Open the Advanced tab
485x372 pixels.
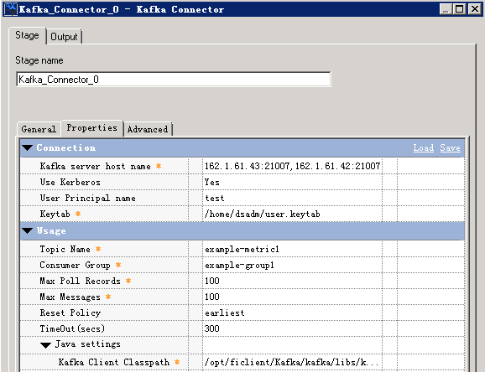point(148,129)
